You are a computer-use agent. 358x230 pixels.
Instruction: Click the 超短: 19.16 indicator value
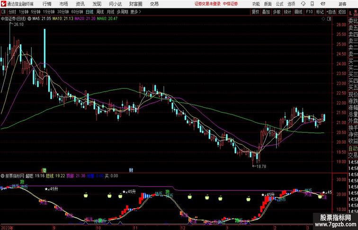tap(35, 176)
